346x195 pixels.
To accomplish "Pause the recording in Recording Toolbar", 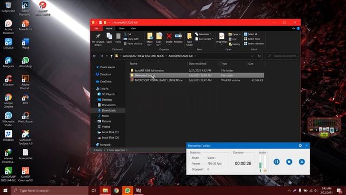I will pyautogui.click(x=276, y=162).
